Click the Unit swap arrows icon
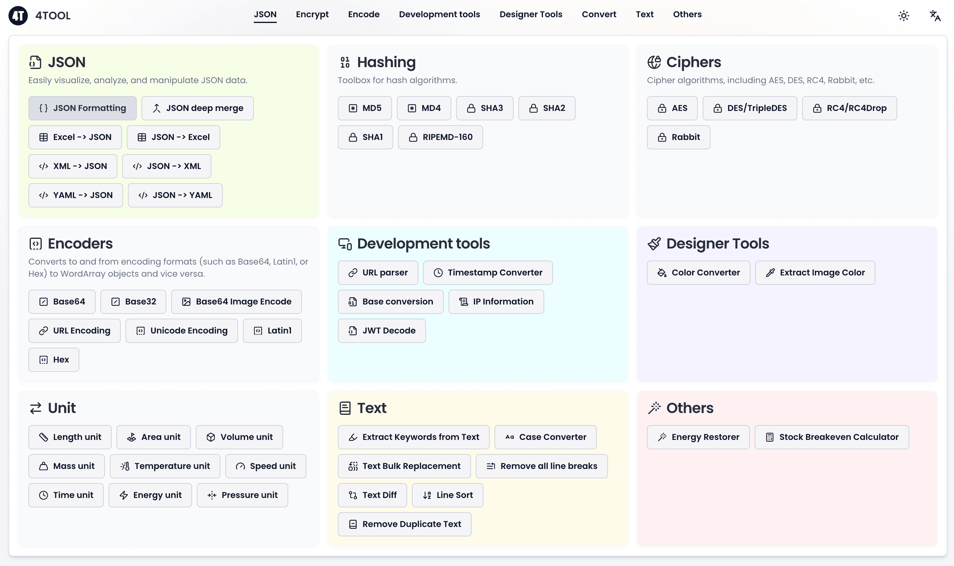 coord(35,408)
